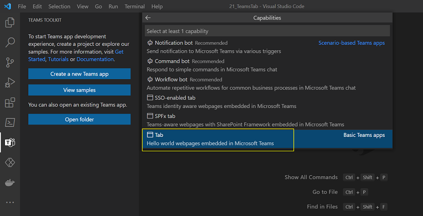Open the Go menu
The width and height of the screenshot is (423, 216).
[x=99, y=6]
